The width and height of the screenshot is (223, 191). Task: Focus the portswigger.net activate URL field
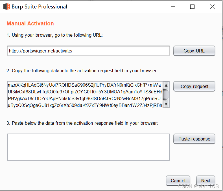[x=88, y=51]
